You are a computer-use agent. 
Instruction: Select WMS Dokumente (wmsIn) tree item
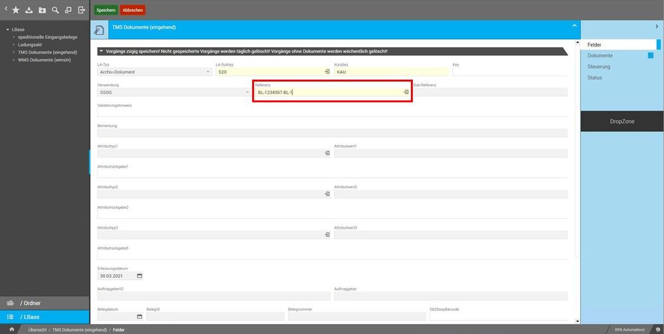point(44,60)
